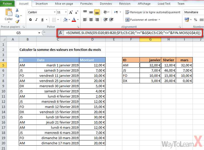
Task: Open the Fichier tab
Action: tap(7, 4)
